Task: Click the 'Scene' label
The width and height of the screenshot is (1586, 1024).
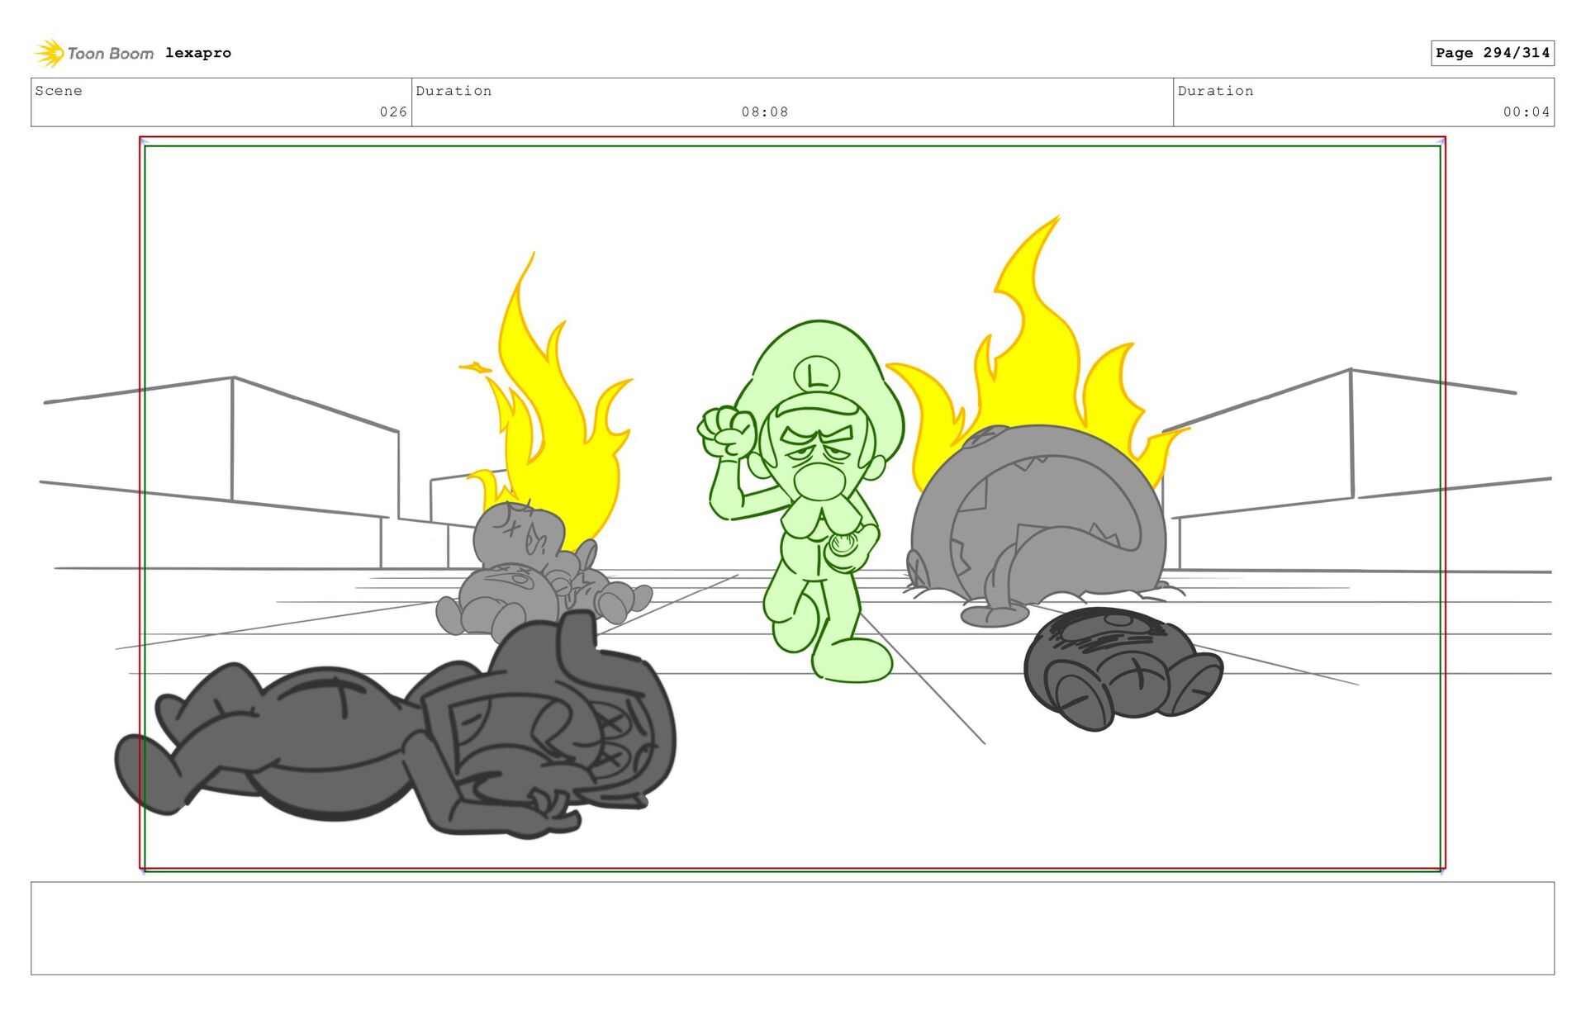Action: tap(59, 91)
